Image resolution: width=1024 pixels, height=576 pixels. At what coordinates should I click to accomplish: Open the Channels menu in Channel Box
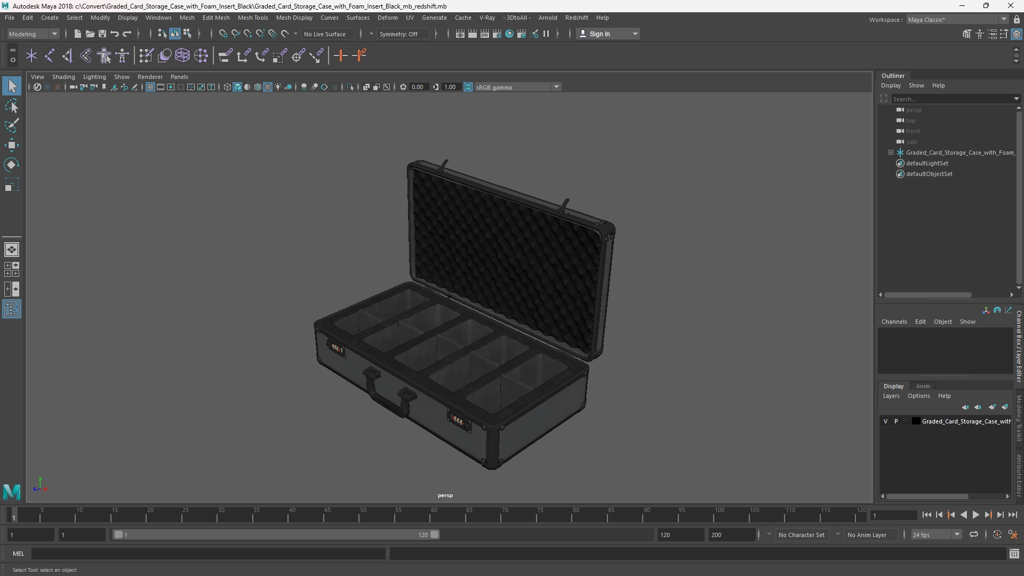pos(894,322)
